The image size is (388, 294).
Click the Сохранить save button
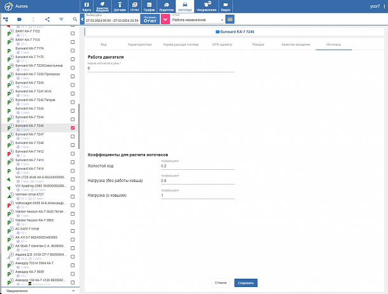coord(246,283)
